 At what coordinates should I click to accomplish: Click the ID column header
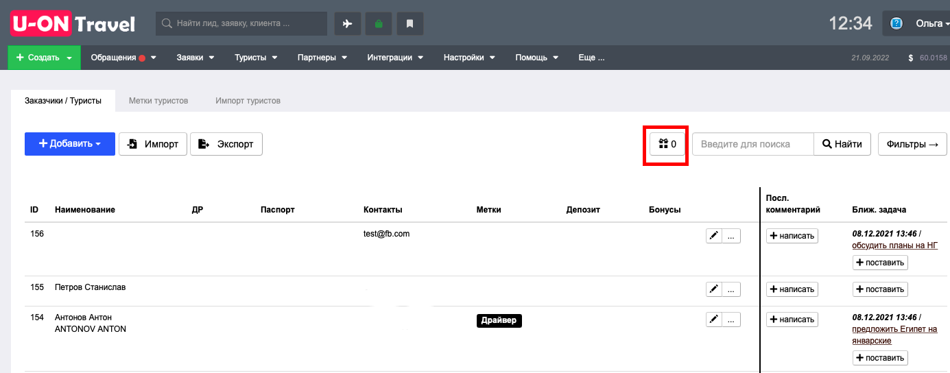coord(34,210)
